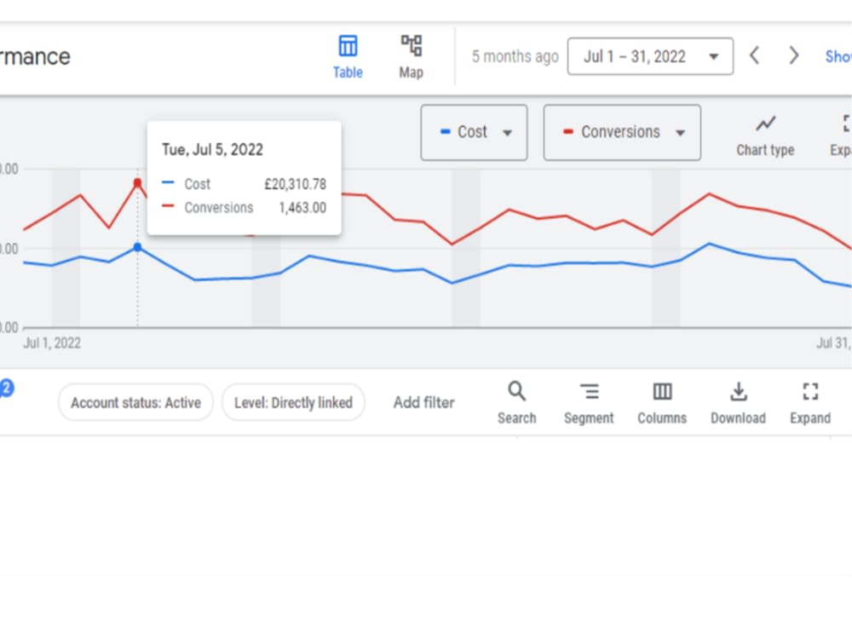The width and height of the screenshot is (852, 639).
Task: Click the blue Cost color indicator in dropdown
Action: (446, 131)
